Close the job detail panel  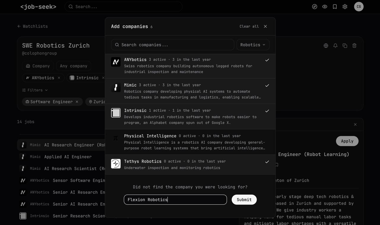coord(355,124)
